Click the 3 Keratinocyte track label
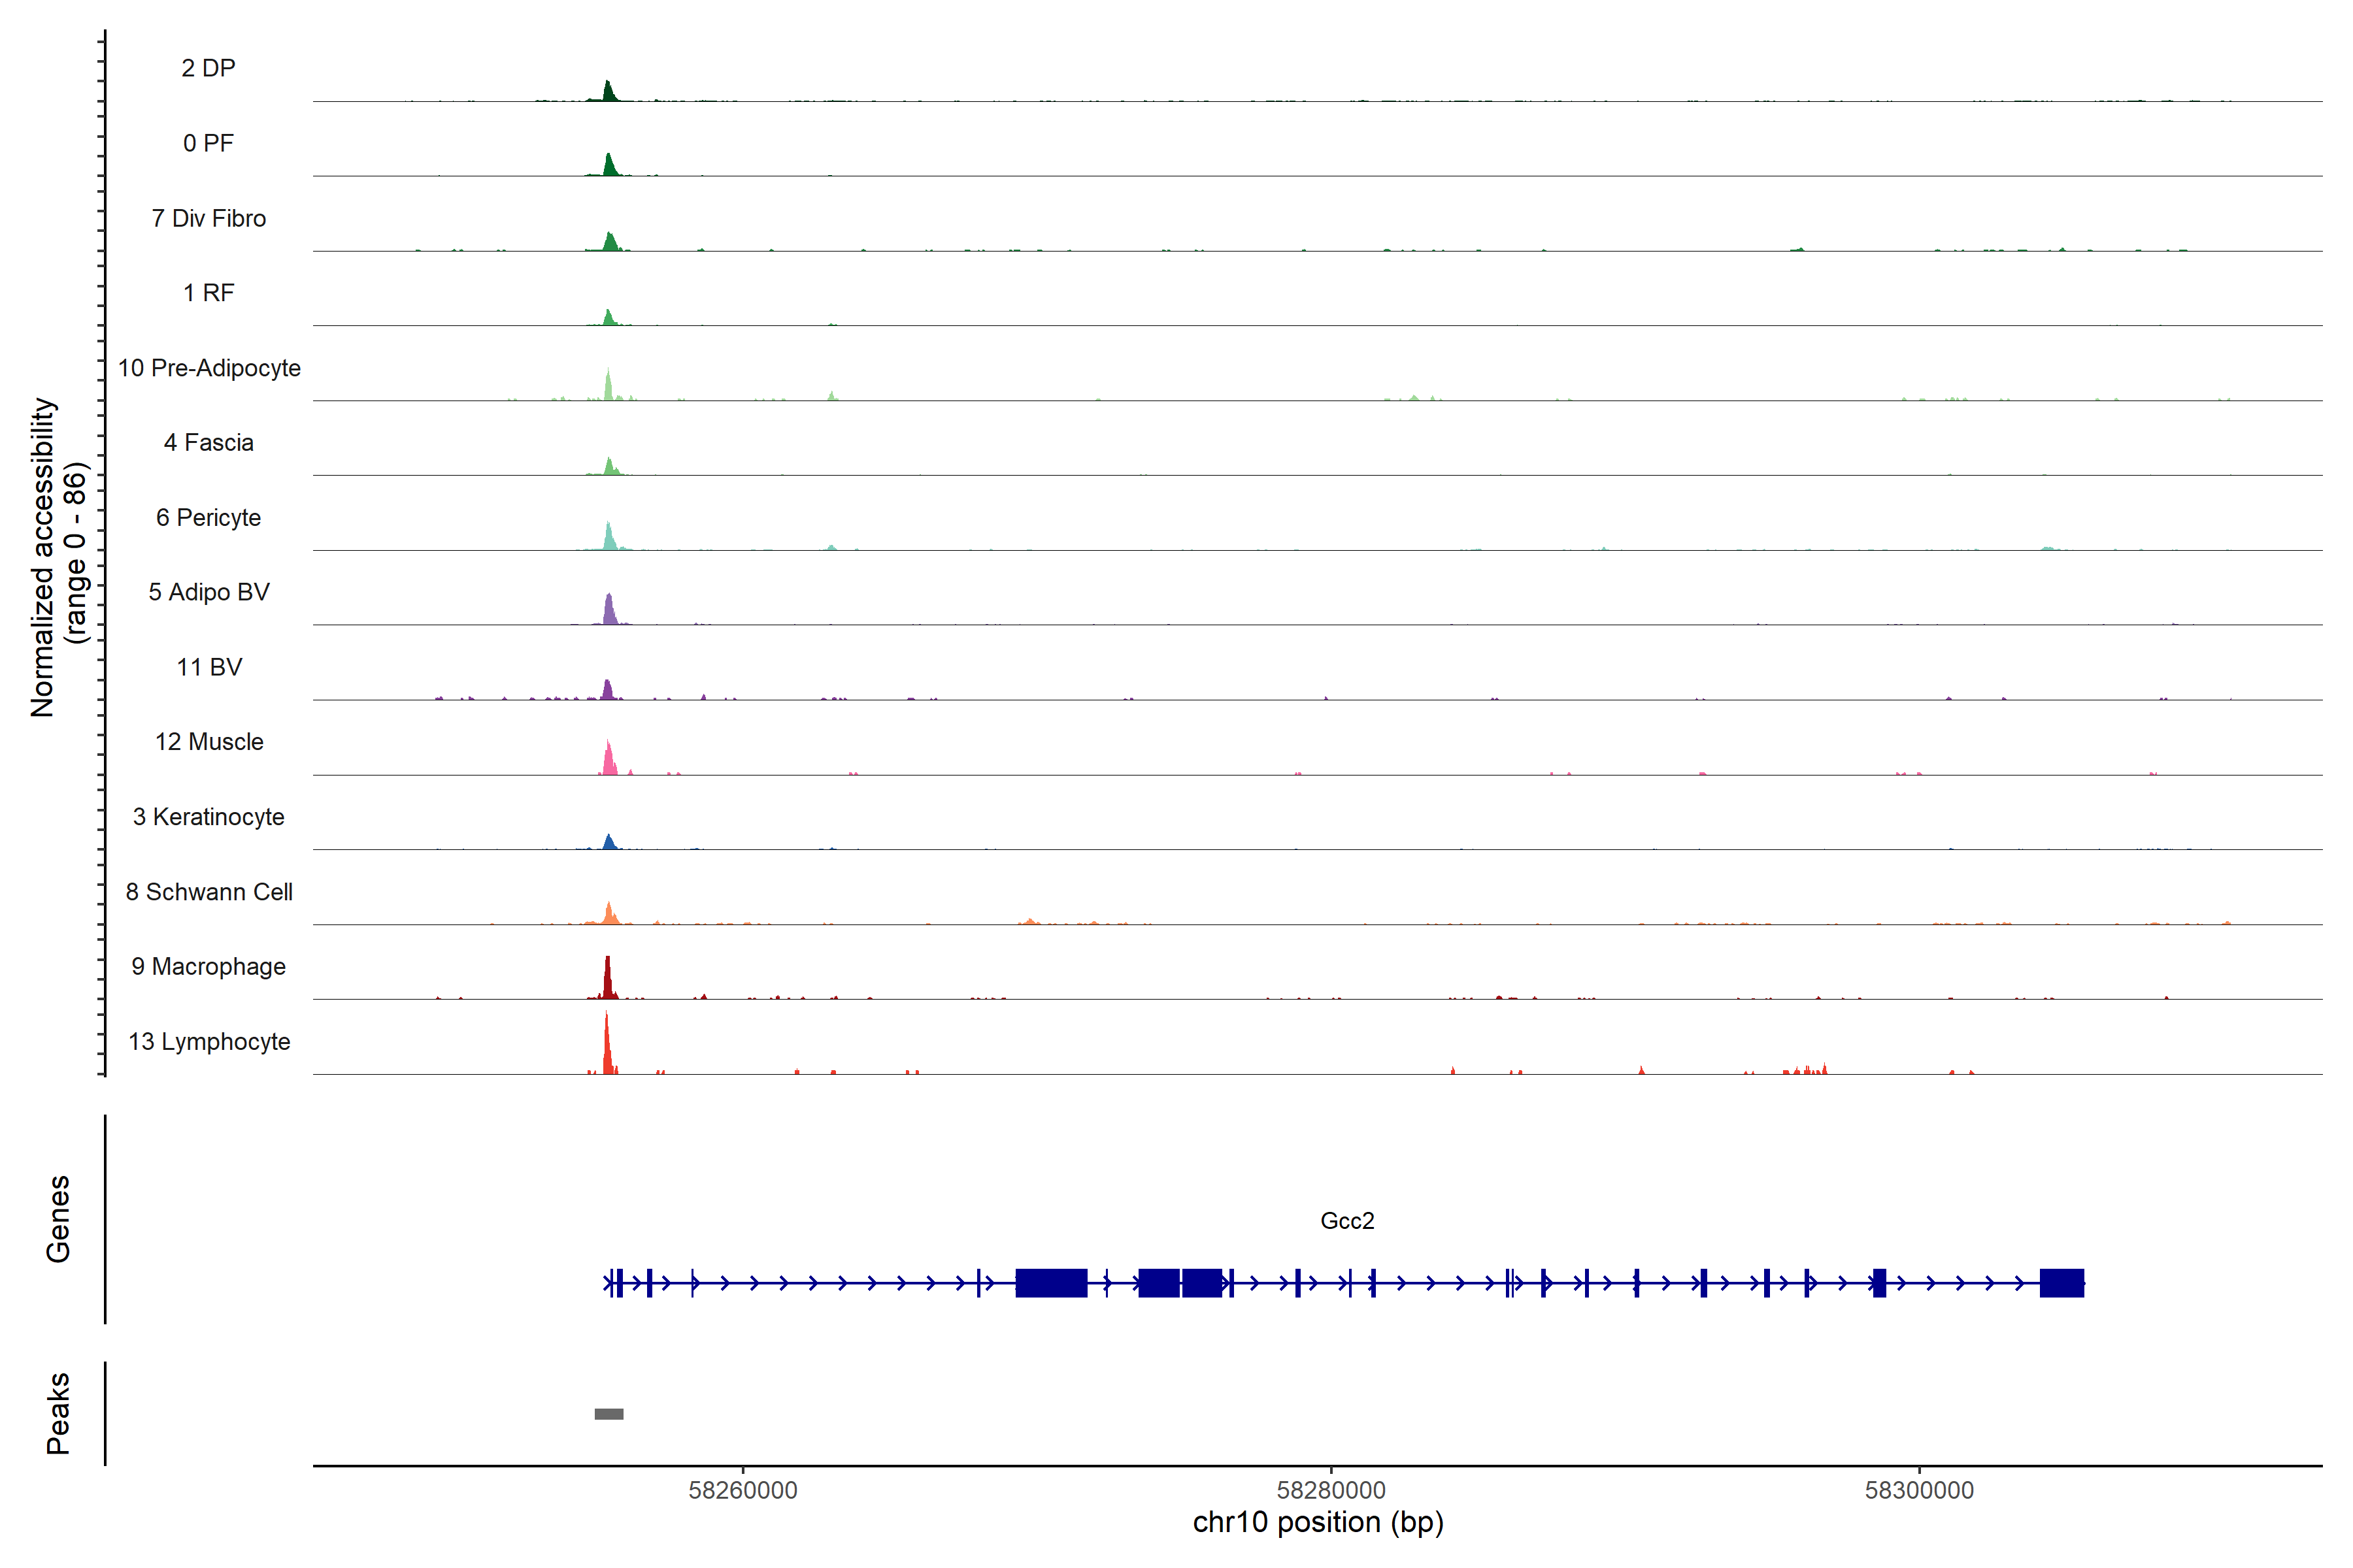Screen dimensions: 2353x1568 tap(208, 817)
